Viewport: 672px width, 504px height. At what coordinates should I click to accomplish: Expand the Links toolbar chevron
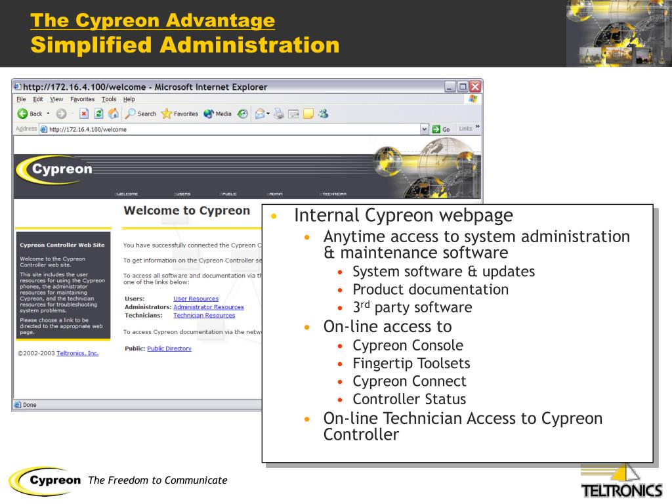(x=478, y=127)
